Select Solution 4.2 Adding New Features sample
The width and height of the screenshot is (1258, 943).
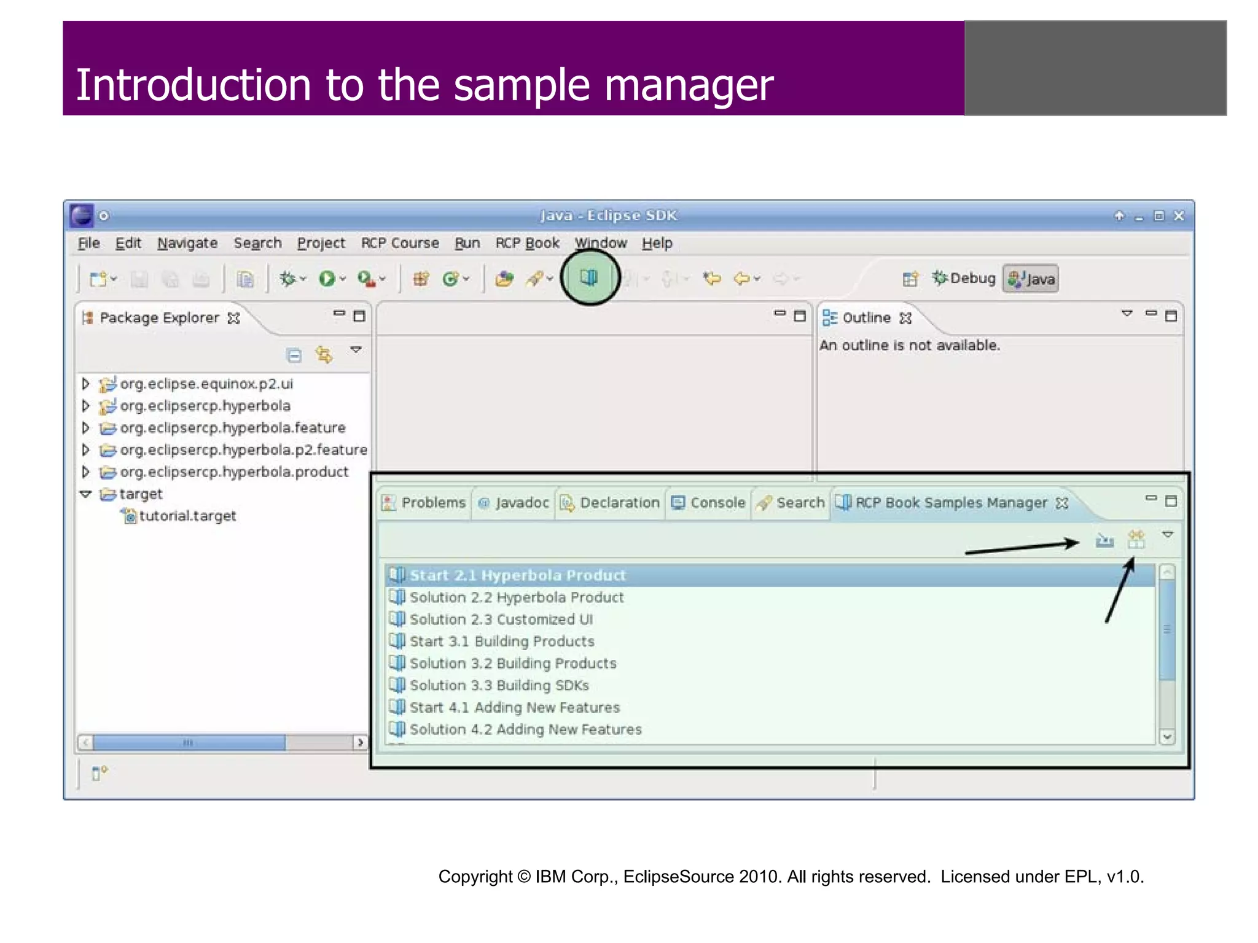coord(770,729)
